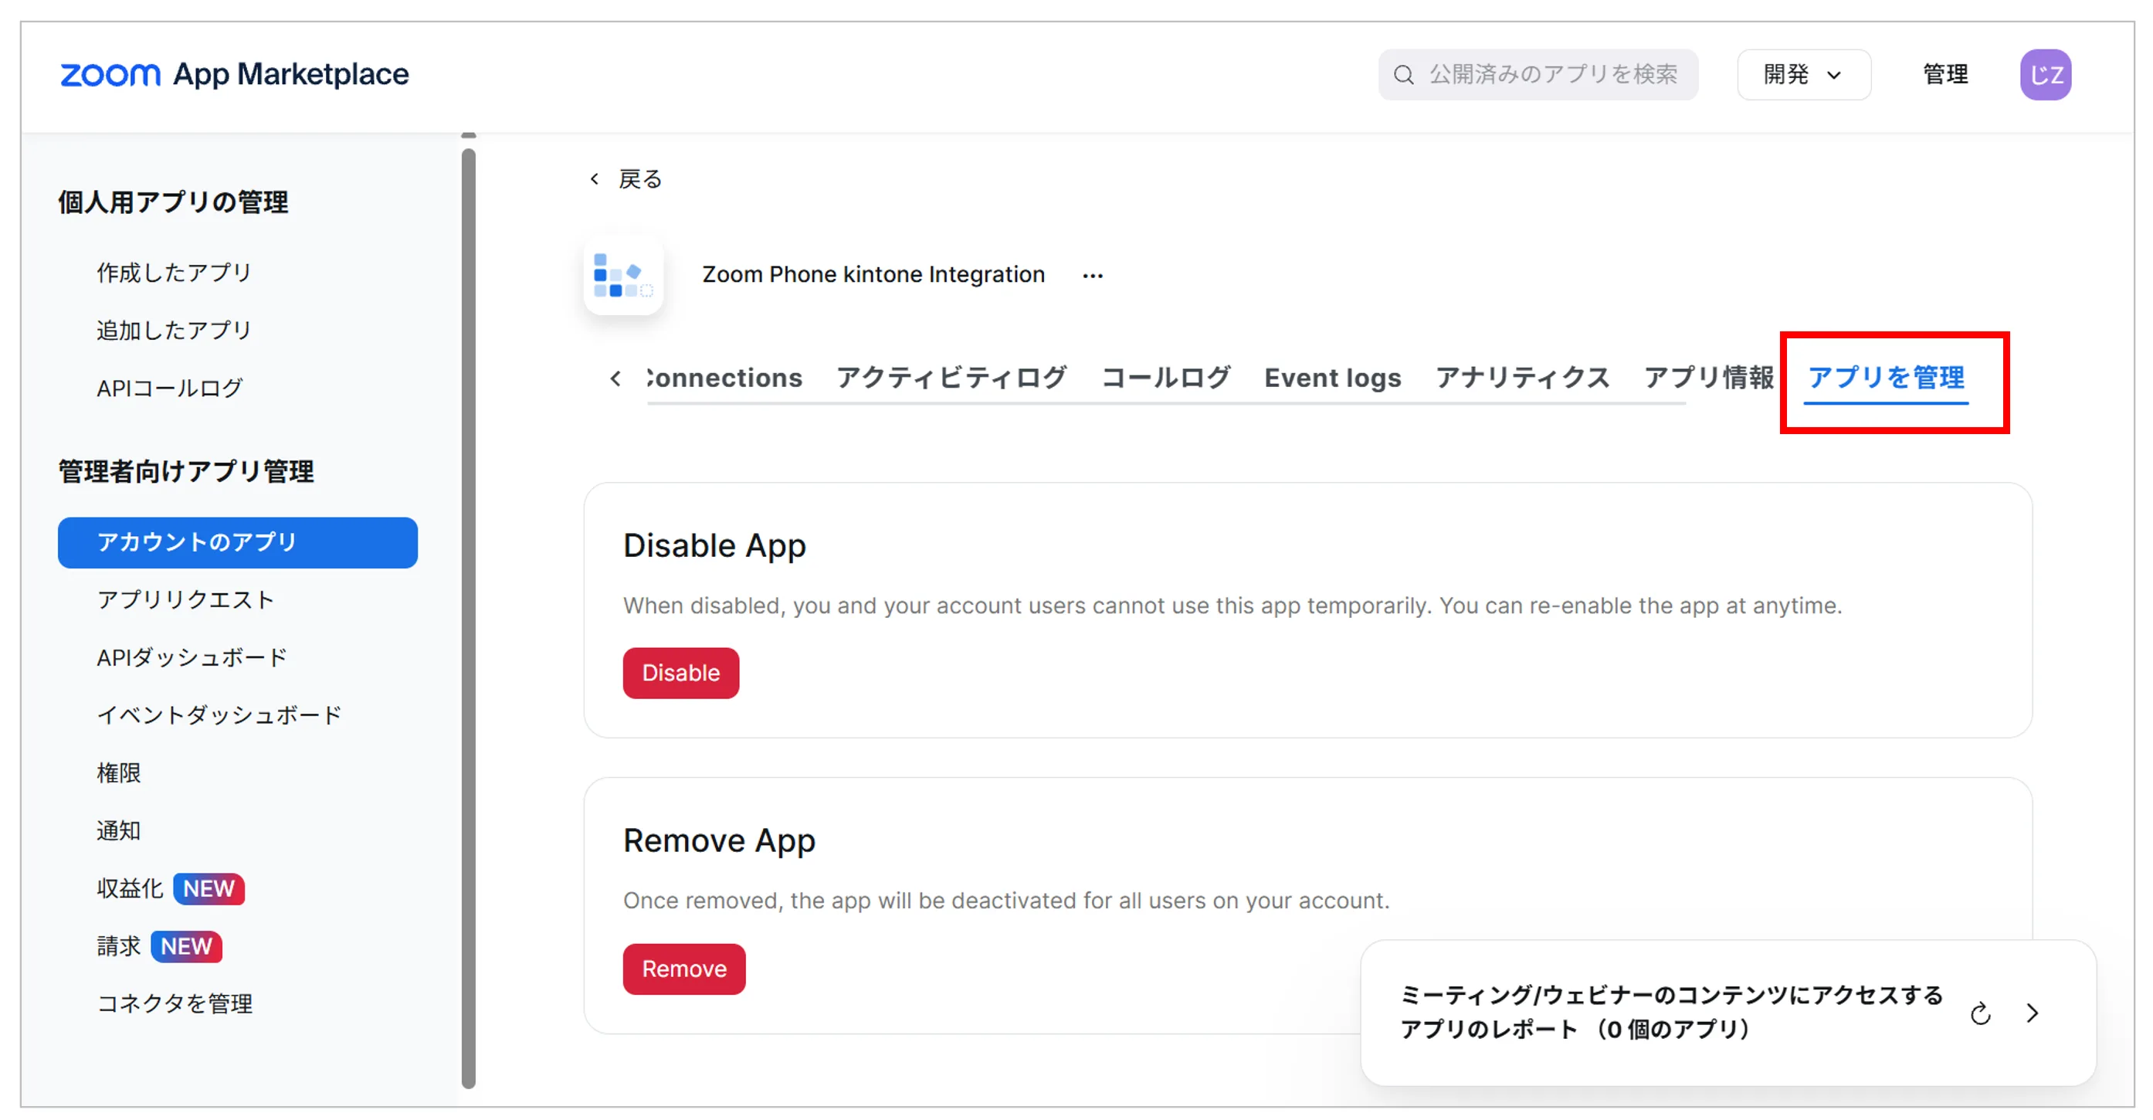Click the refresh icon in the report popup
2153x1120 pixels.
tap(1980, 1014)
